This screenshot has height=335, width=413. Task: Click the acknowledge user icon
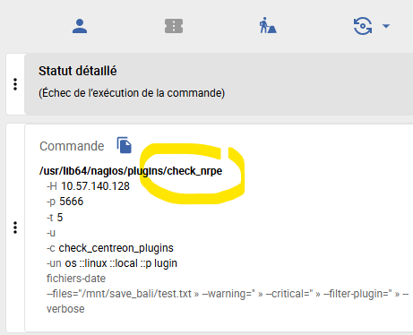(80, 26)
